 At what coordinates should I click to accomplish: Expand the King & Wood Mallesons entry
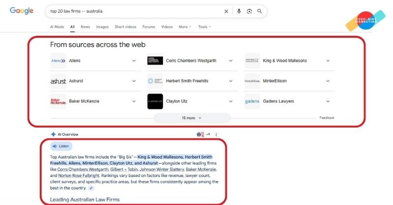click(x=328, y=61)
